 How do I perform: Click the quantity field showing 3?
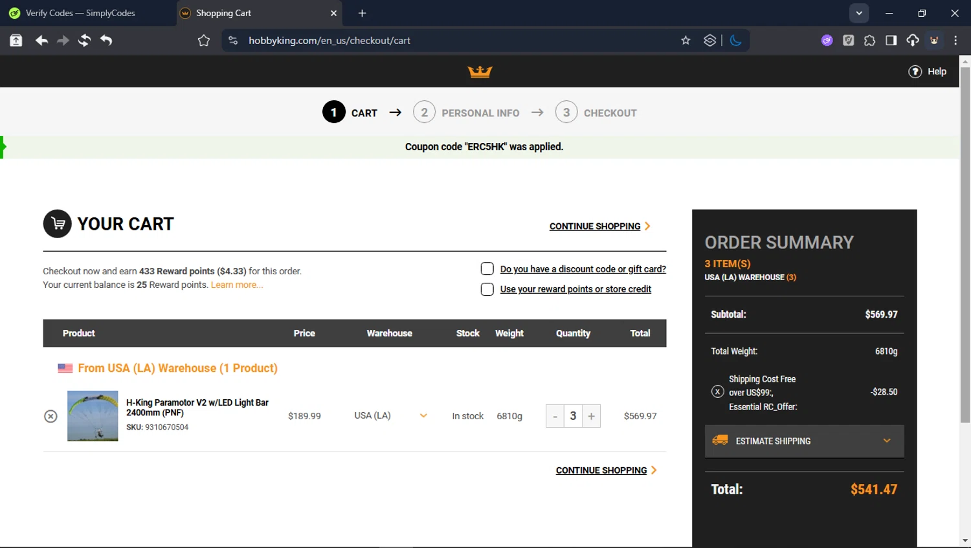(573, 416)
